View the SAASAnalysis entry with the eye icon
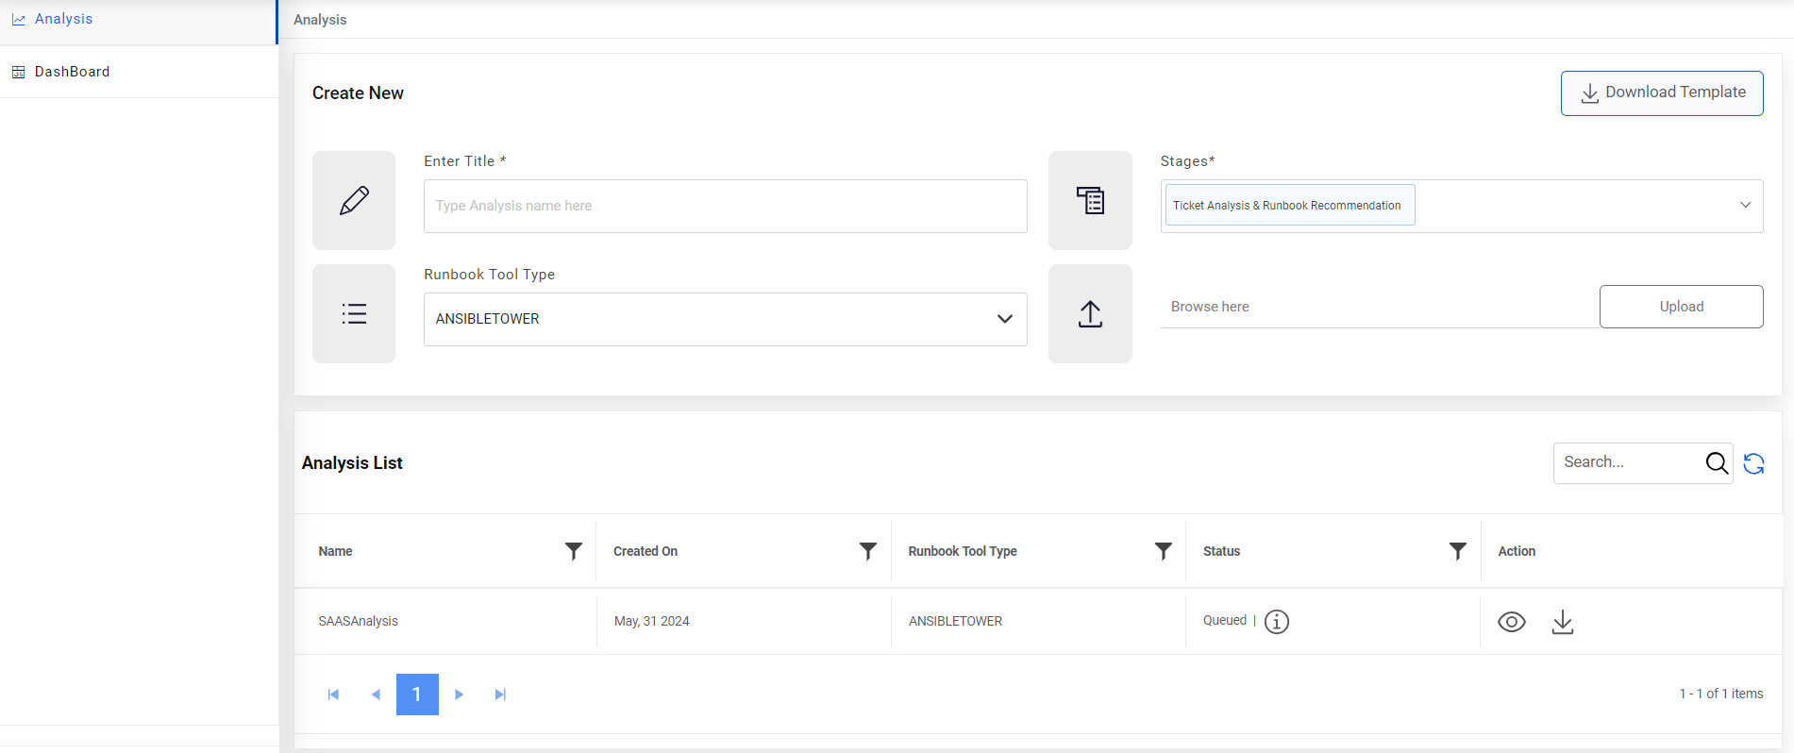Screen dimensions: 1794x753 tap(1512, 622)
